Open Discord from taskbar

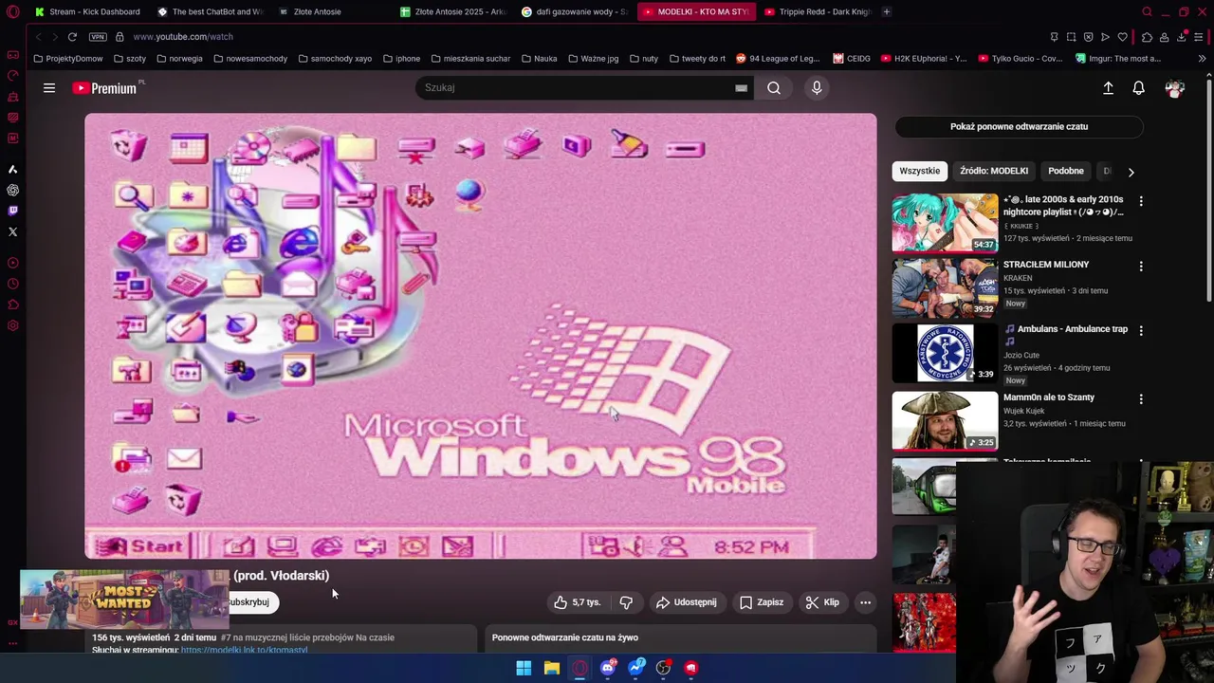click(608, 668)
